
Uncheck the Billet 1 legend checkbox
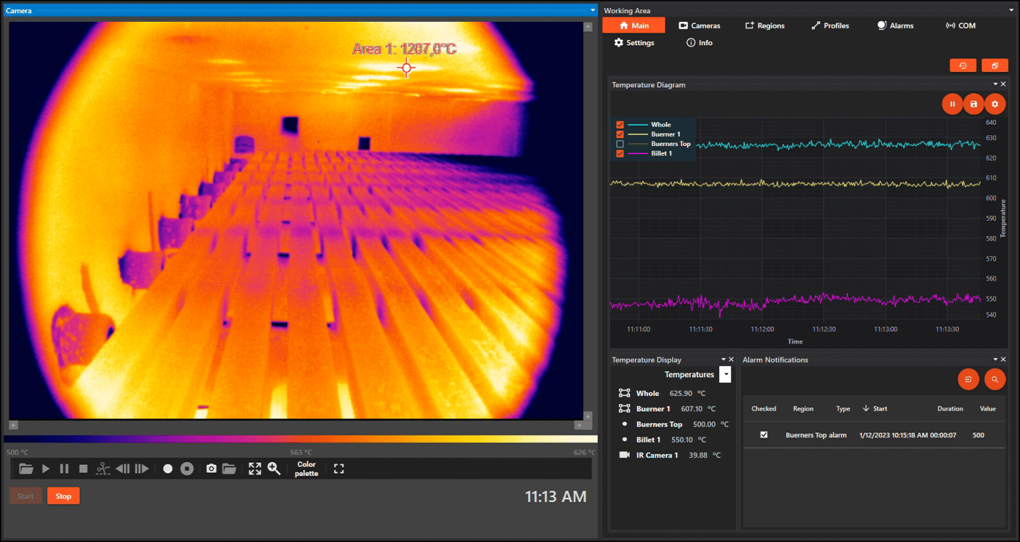click(x=620, y=153)
